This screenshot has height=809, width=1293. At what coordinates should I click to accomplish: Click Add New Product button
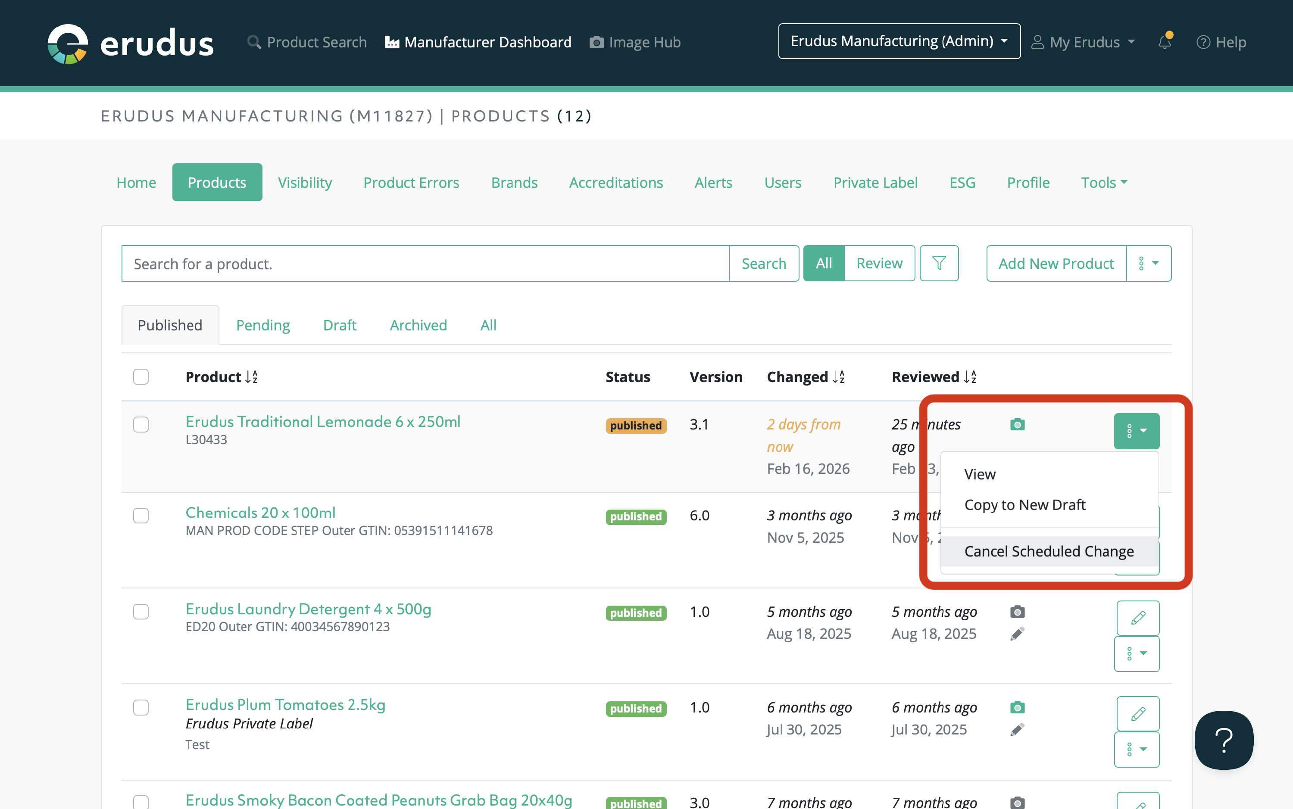(x=1056, y=263)
